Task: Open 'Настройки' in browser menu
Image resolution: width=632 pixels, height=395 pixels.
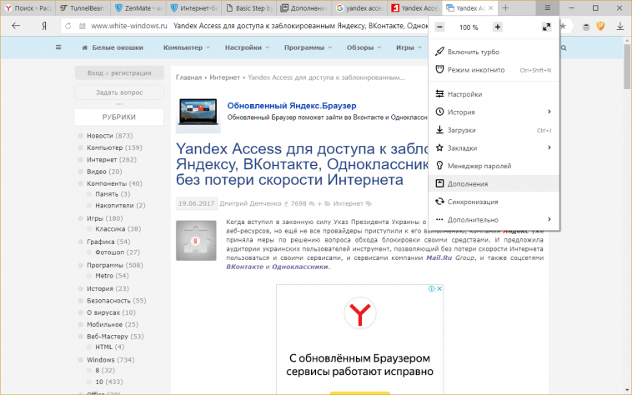Action: point(494,94)
